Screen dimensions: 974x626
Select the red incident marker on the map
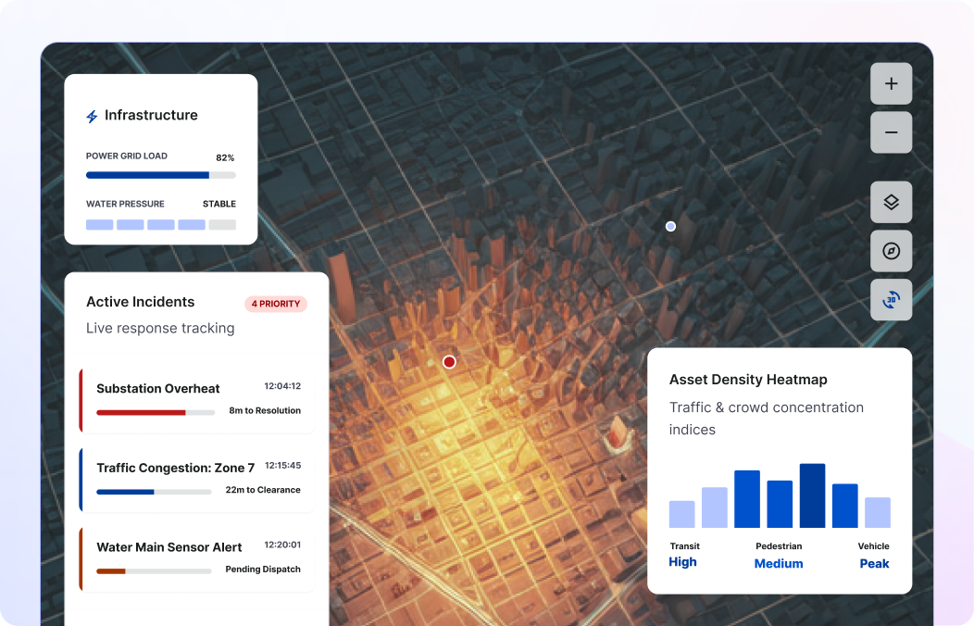tap(449, 362)
